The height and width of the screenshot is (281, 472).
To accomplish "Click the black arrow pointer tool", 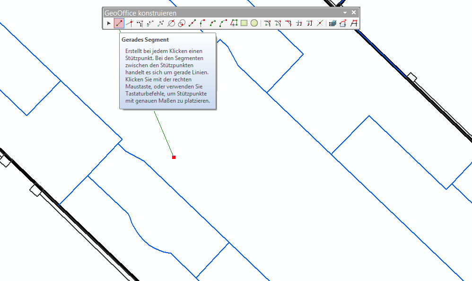I will point(109,23).
